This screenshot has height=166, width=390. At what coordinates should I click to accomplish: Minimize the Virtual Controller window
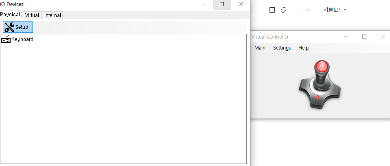(346, 37)
